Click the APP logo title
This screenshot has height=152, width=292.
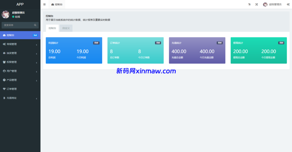click(20, 4)
